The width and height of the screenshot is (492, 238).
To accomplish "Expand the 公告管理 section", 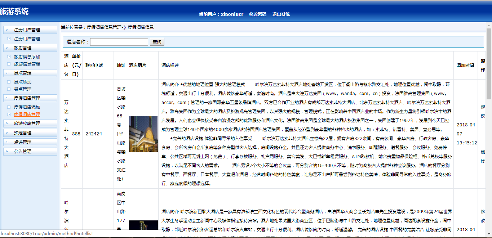I will 30,151.
